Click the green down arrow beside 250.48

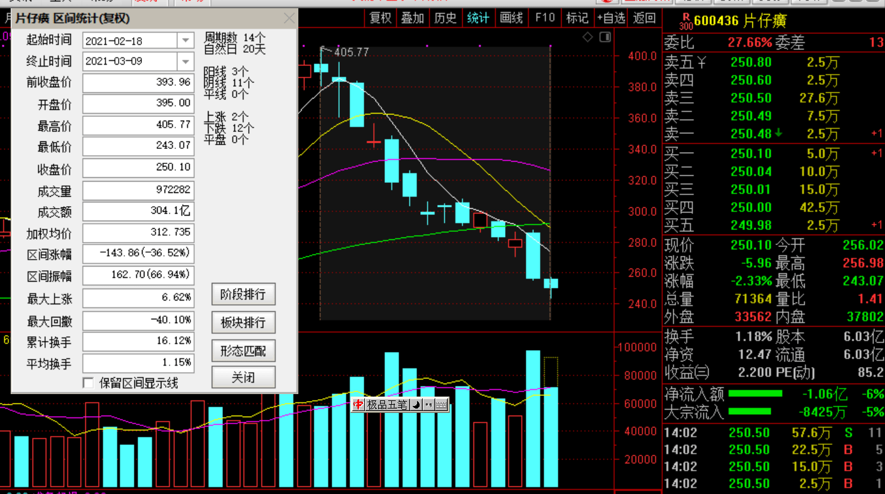(779, 133)
